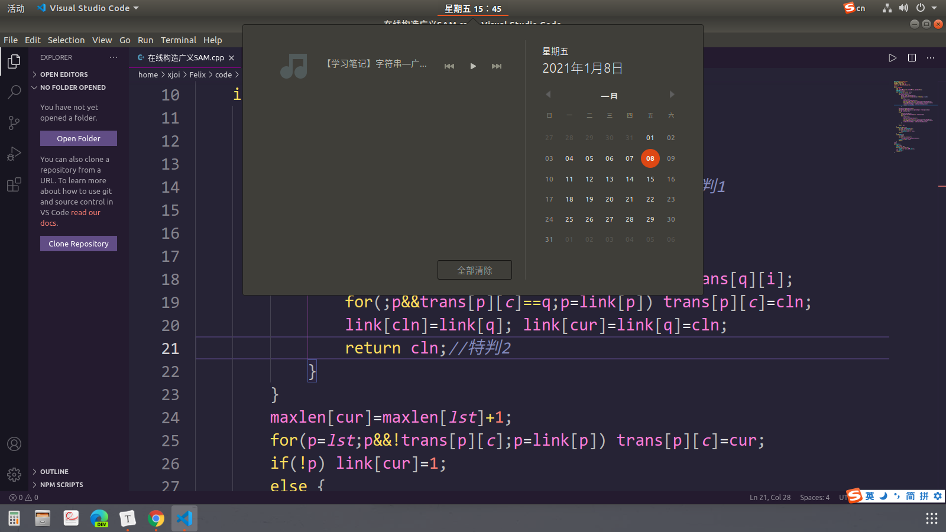Open the Edge Dev browser from dock
Viewport: 946px width, 532px height.
click(x=99, y=518)
